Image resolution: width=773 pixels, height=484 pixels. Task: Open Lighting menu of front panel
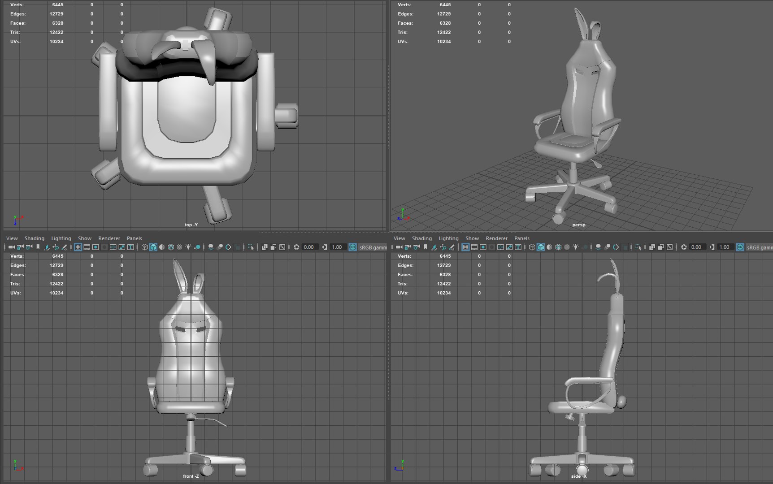61,238
